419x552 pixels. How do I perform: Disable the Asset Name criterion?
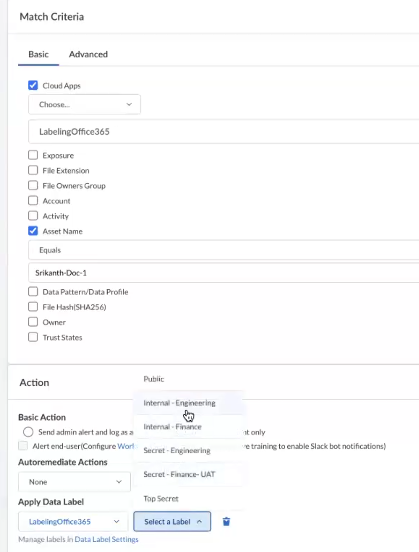tap(33, 231)
